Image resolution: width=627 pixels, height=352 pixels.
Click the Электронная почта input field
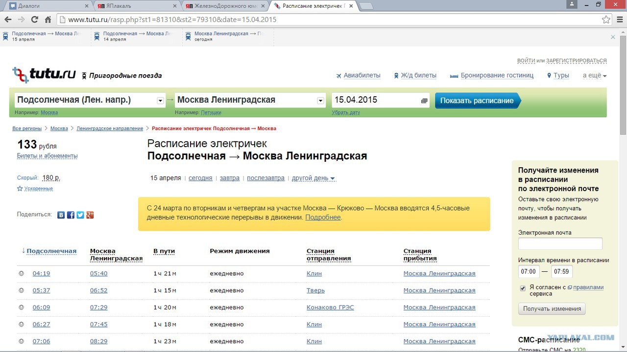tap(560, 243)
